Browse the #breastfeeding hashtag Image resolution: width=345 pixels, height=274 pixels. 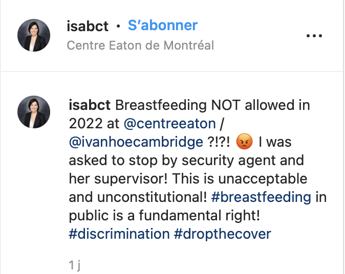pyautogui.click(x=261, y=197)
